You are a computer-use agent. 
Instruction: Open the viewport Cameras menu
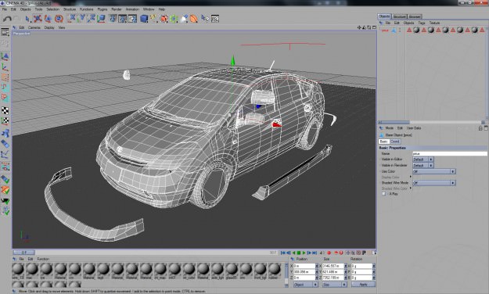coord(34,27)
